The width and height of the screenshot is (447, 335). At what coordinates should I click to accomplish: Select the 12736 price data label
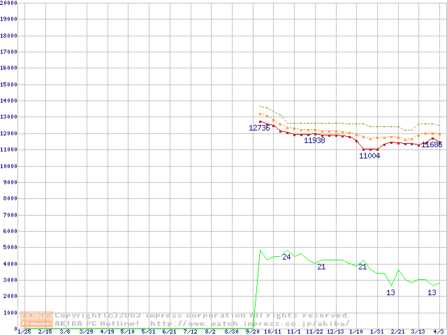coord(259,128)
